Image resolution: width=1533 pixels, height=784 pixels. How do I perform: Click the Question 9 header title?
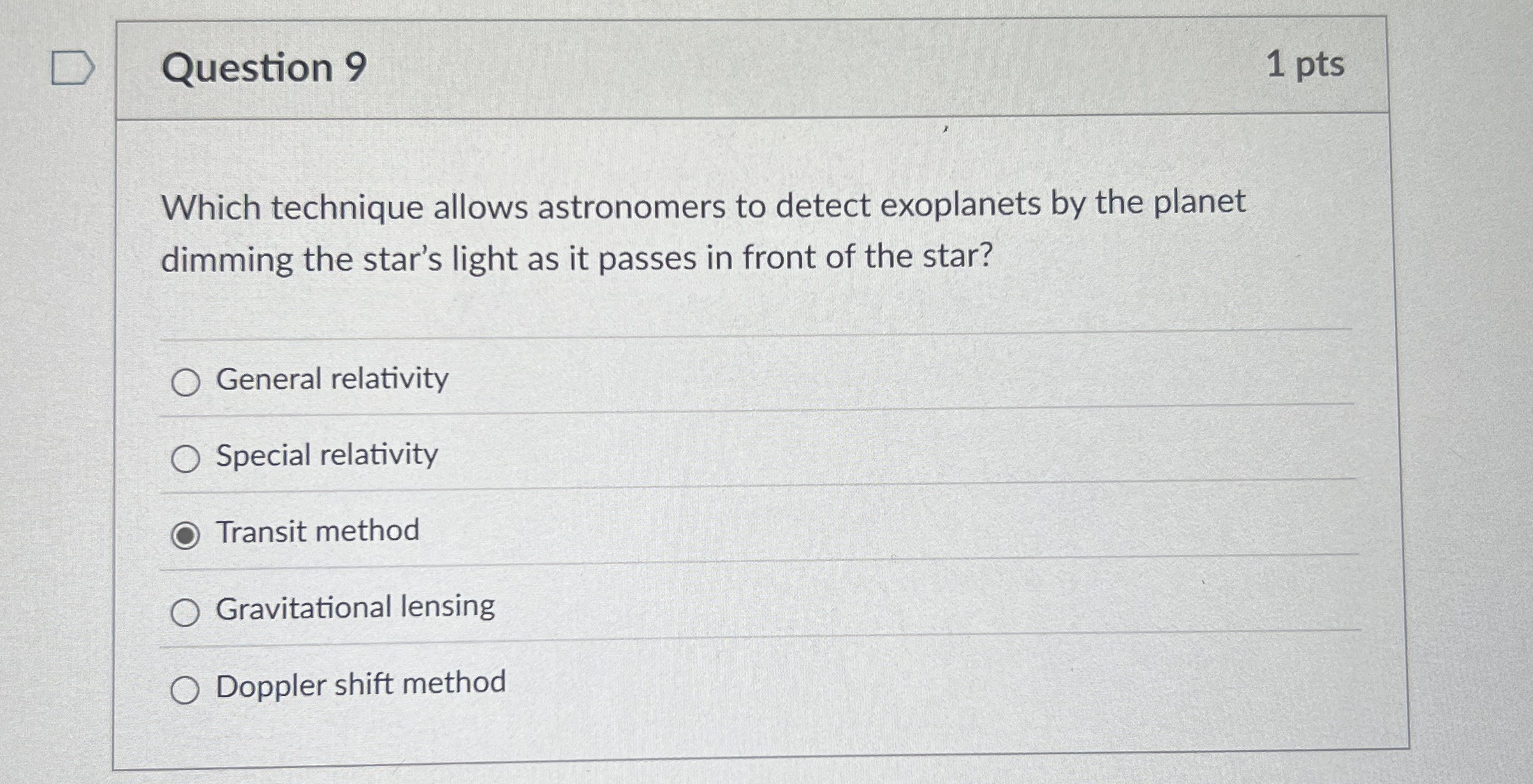pos(263,65)
